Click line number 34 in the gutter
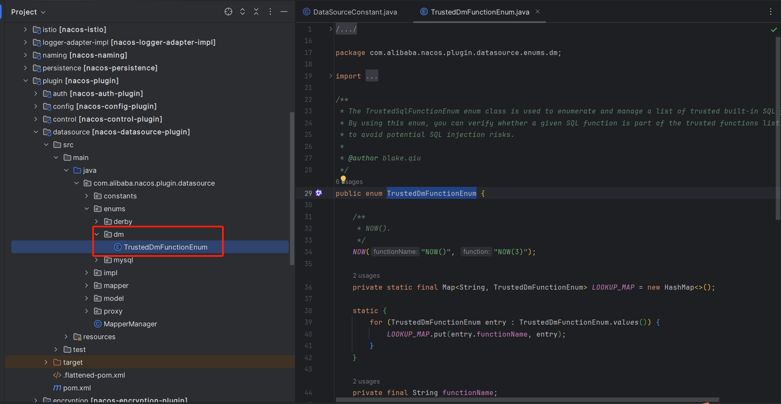This screenshot has width=781, height=404. [308, 252]
